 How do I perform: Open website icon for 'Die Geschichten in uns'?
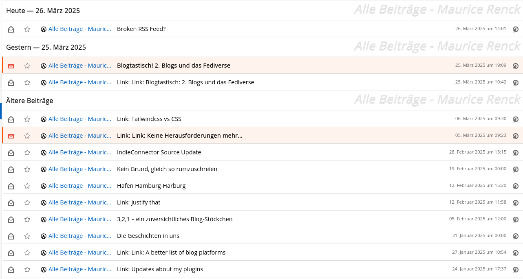(515, 236)
